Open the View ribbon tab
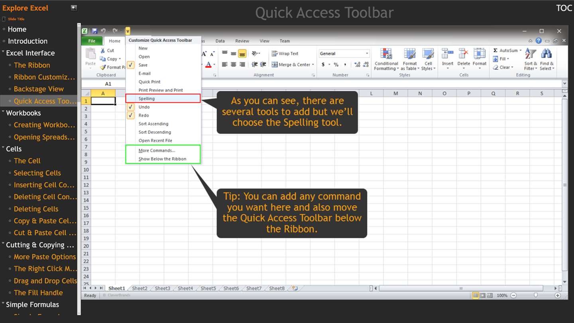574x323 pixels. (265, 41)
